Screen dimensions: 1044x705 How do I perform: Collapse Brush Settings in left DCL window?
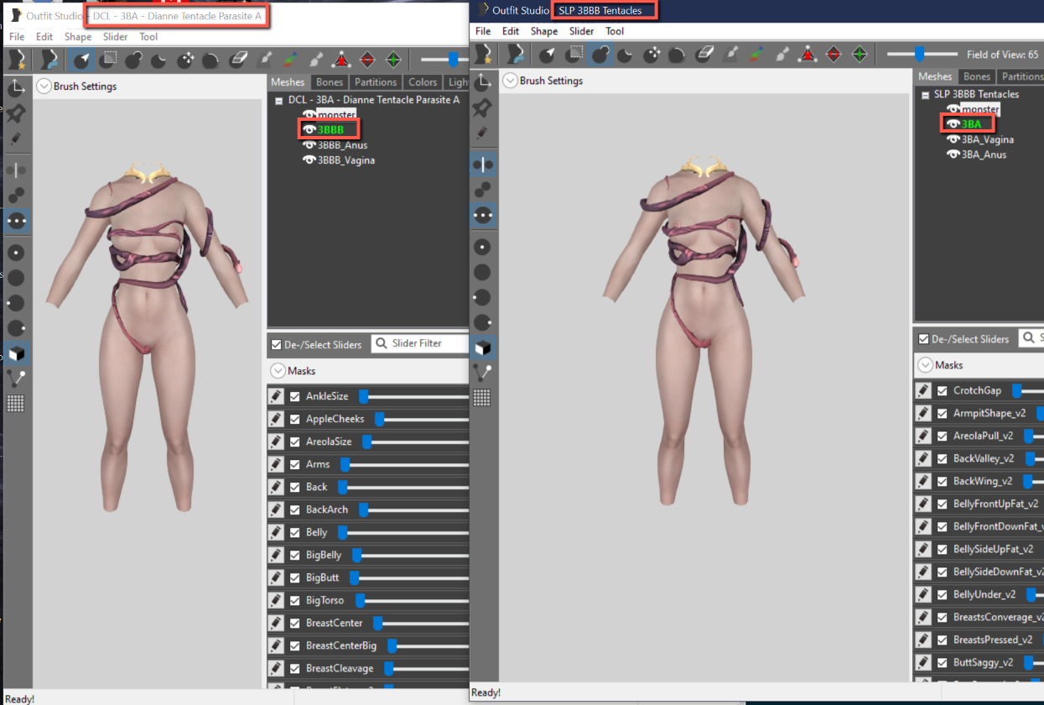(x=44, y=86)
